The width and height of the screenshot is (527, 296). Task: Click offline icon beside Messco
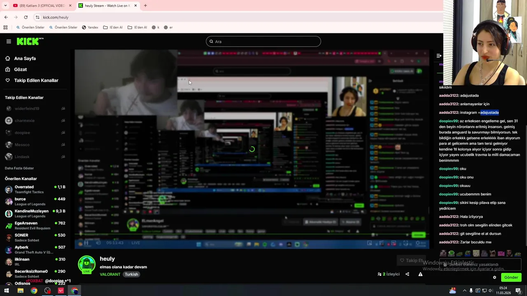click(x=63, y=145)
